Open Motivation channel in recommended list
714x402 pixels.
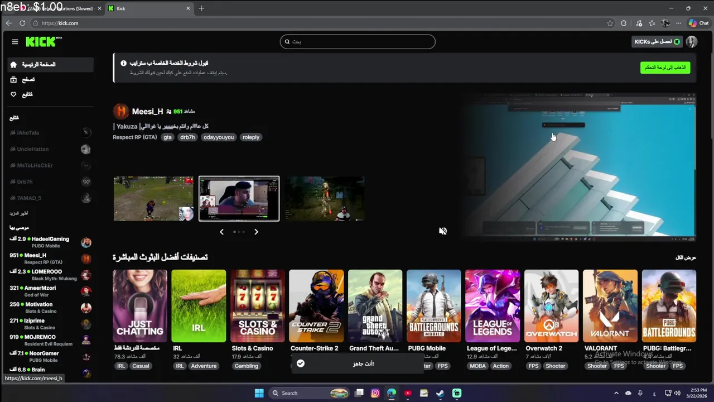[x=50, y=308]
